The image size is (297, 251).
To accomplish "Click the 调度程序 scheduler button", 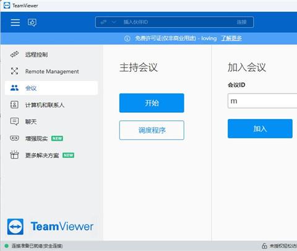I will click(x=152, y=130).
